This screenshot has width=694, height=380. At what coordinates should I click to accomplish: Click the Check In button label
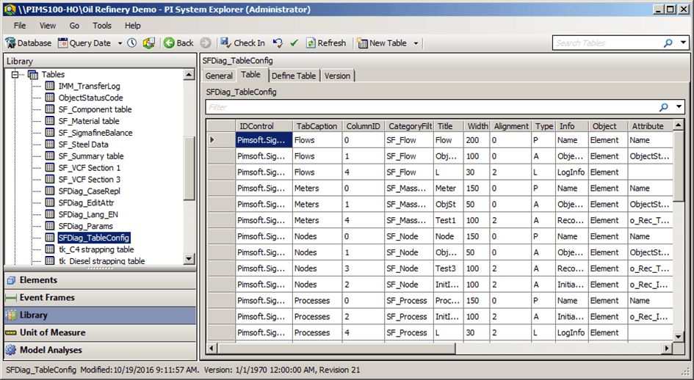[249, 43]
